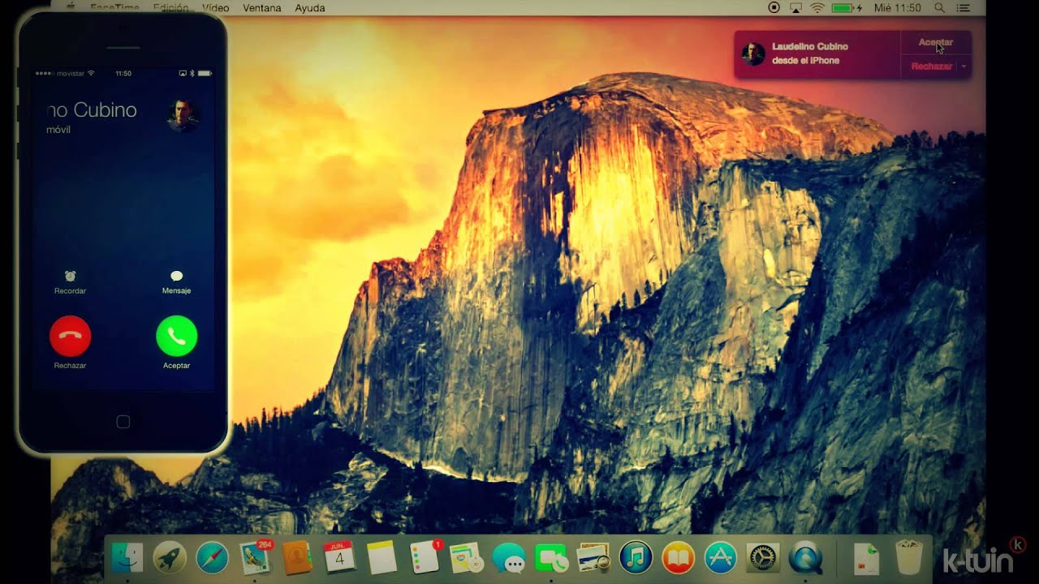Screen dimensions: 1039x584
Task: Open the Wi-Fi status menu
Action: (817, 7)
